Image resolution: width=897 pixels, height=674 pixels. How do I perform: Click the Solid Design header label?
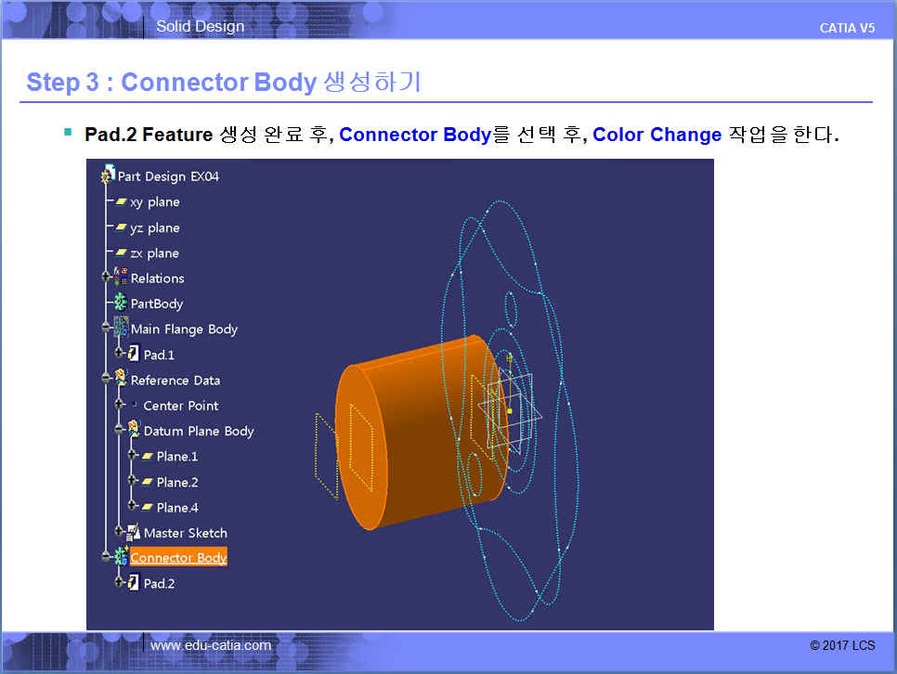(200, 26)
